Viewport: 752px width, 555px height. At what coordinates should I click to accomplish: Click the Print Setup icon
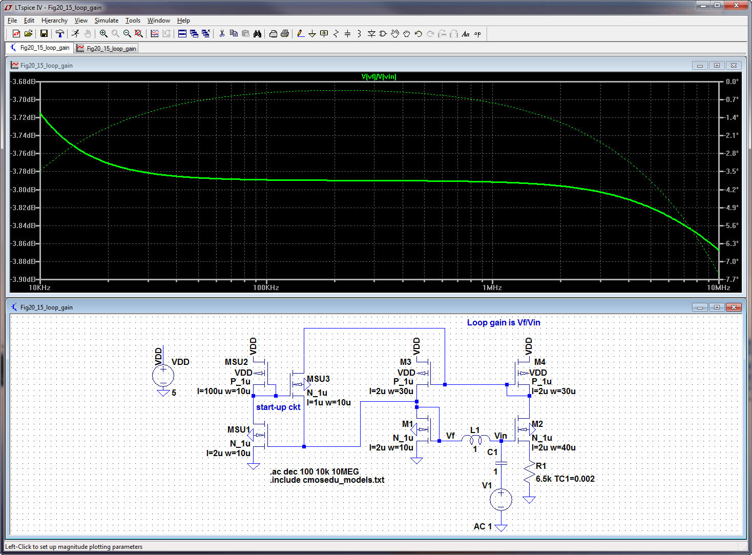point(273,34)
